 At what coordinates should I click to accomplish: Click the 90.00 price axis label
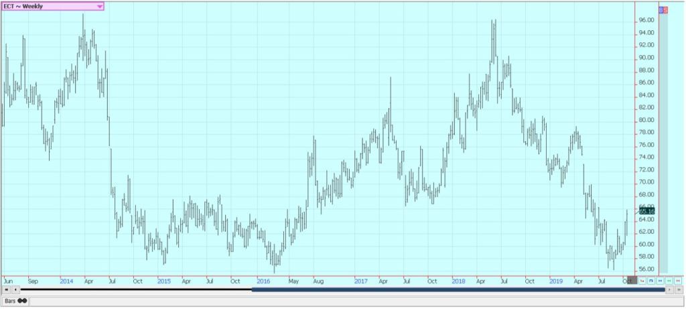click(x=646, y=58)
